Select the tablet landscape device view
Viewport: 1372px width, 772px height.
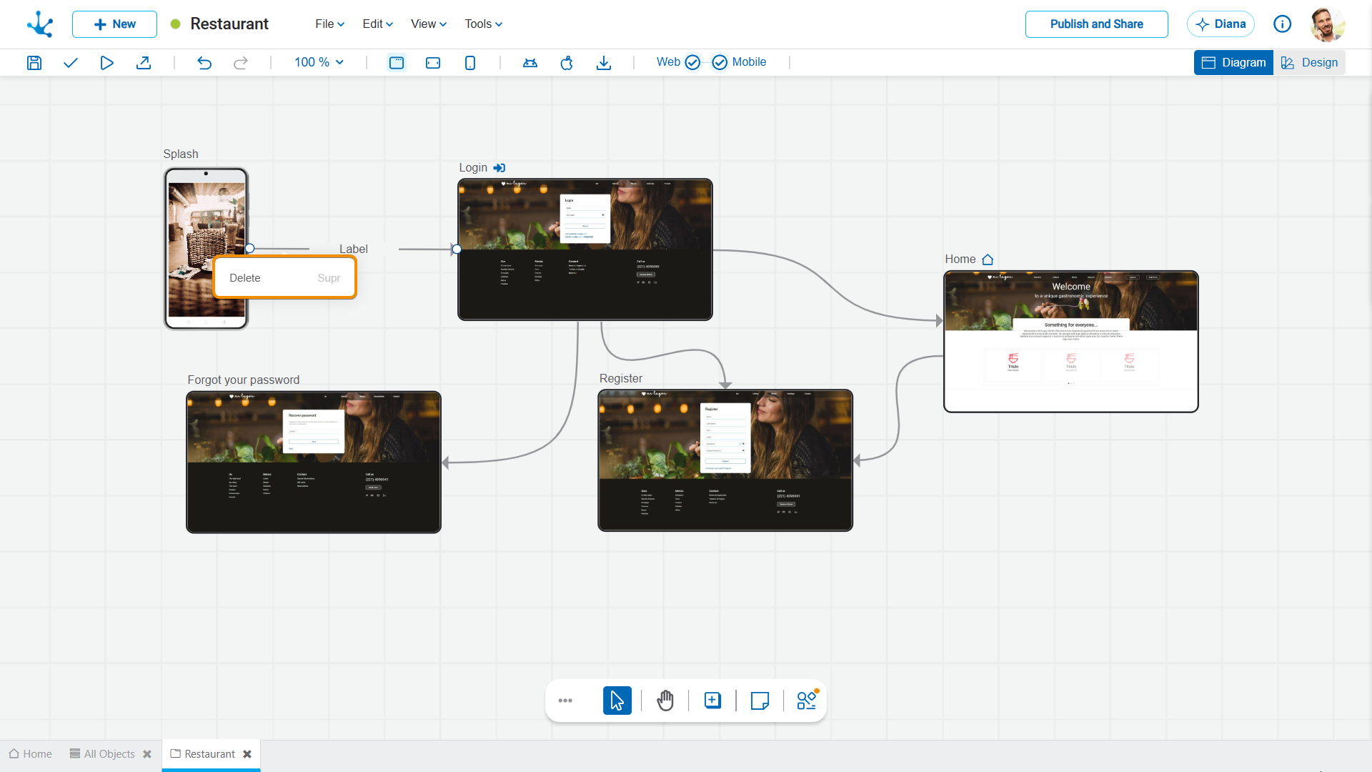[x=433, y=63]
